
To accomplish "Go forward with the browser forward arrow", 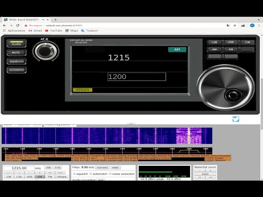I will click(11, 25).
